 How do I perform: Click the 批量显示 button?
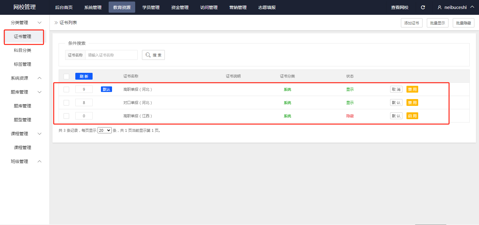[x=438, y=23]
